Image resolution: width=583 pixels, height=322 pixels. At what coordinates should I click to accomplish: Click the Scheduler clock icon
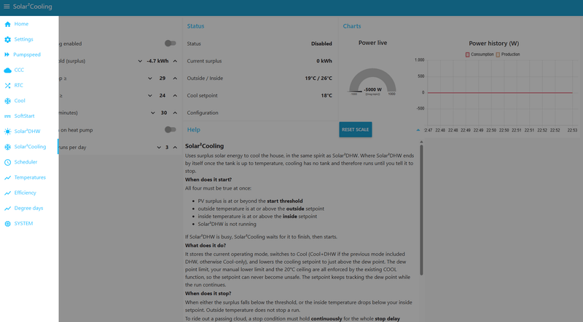coord(7,162)
